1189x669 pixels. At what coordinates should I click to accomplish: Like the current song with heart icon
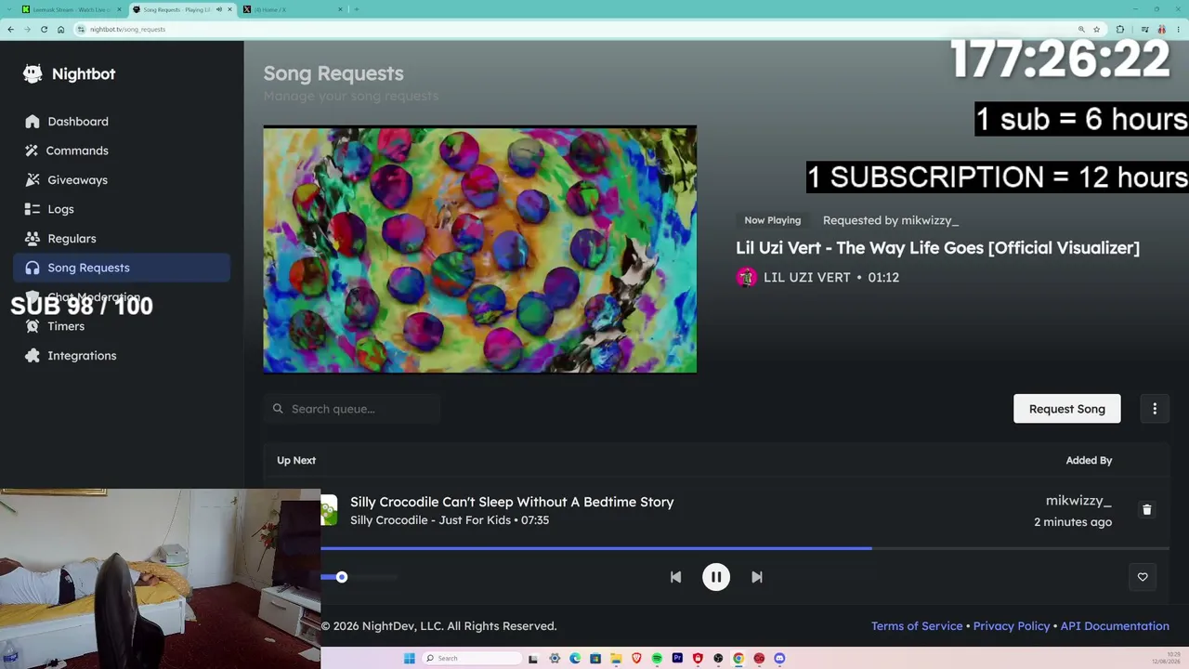1143,577
